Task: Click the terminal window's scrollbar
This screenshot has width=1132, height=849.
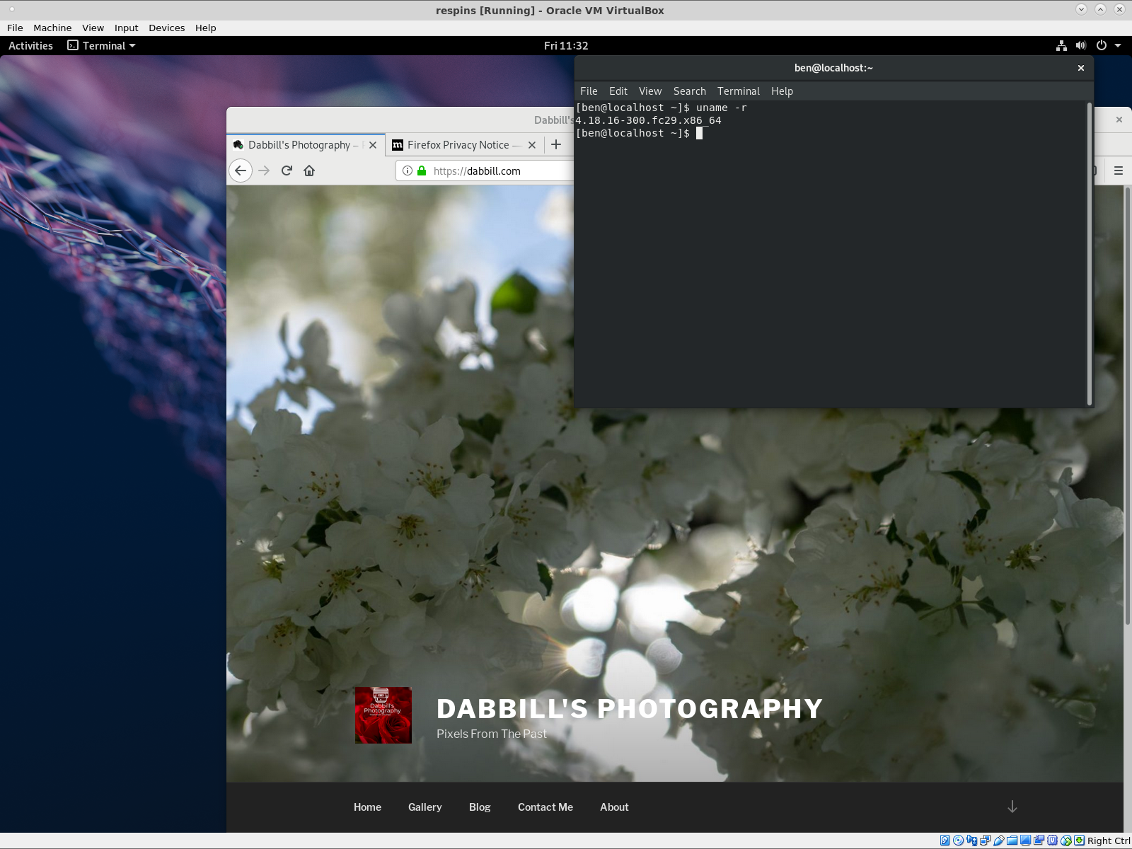Action: pyautogui.click(x=1090, y=253)
